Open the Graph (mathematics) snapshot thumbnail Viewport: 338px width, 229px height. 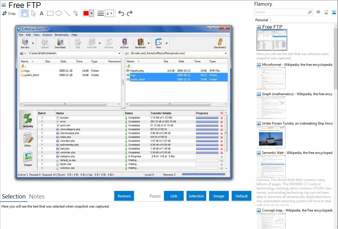(271, 108)
